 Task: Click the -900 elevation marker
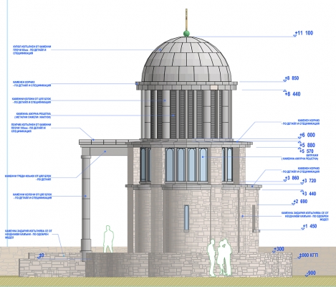click(311, 273)
